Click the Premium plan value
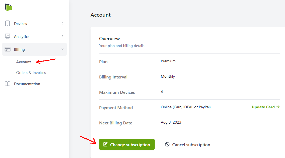This screenshot has height=158, width=285. pyautogui.click(x=168, y=61)
